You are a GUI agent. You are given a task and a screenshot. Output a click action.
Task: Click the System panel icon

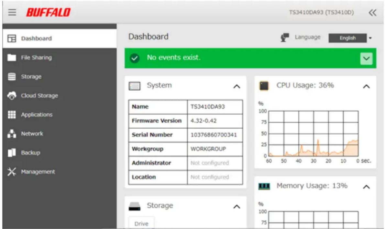134,86
